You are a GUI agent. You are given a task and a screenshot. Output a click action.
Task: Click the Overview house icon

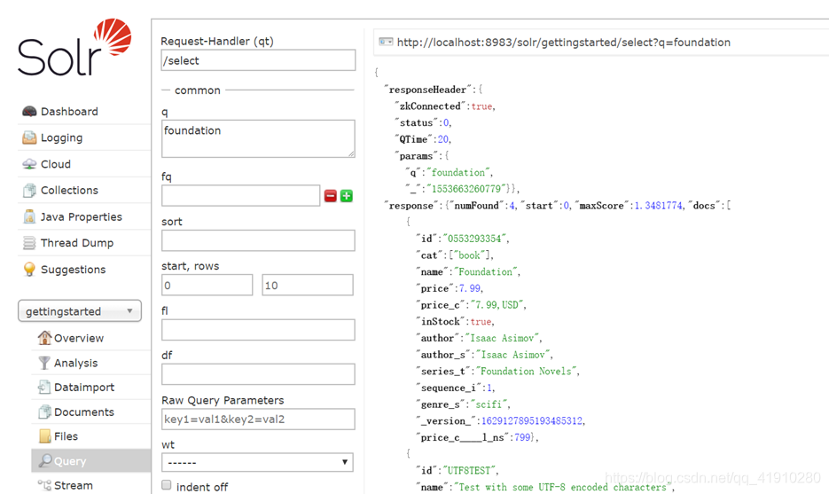tap(45, 337)
